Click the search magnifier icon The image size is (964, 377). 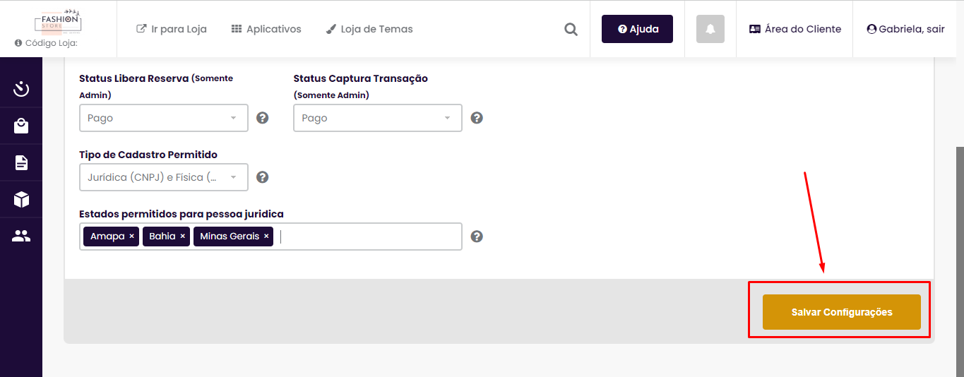point(571,30)
